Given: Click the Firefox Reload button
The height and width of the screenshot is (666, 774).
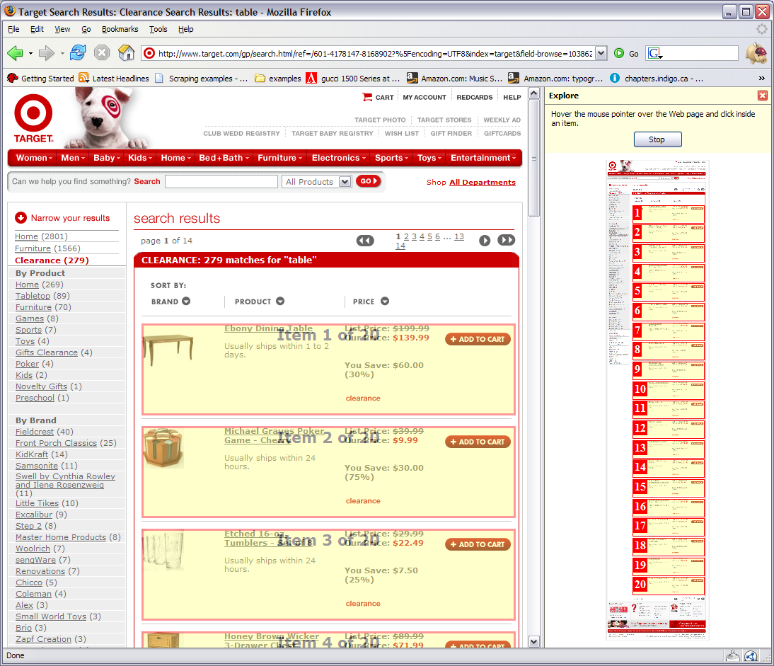Looking at the screenshot, I should click(x=78, y=53).
